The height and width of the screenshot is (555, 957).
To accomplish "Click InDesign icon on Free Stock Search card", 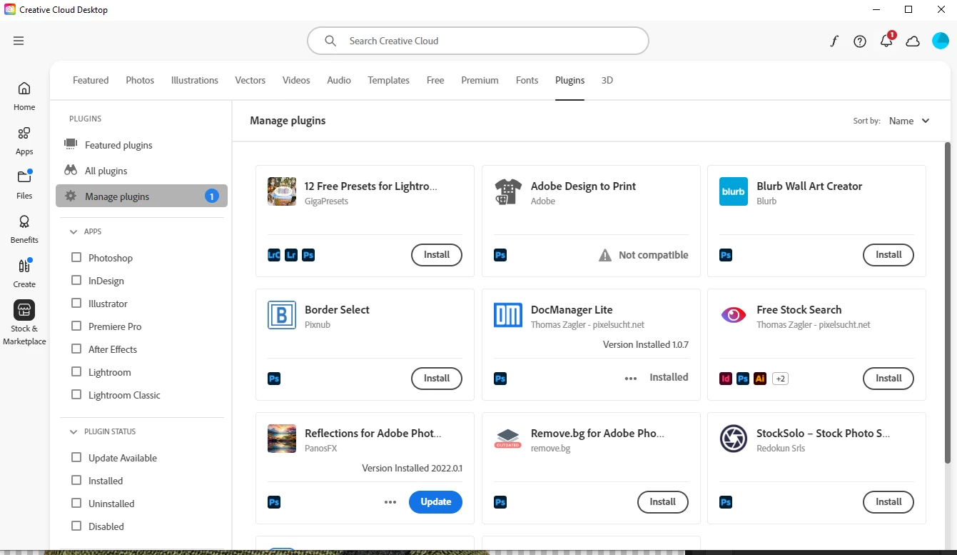I will click(x=726, y=378).
